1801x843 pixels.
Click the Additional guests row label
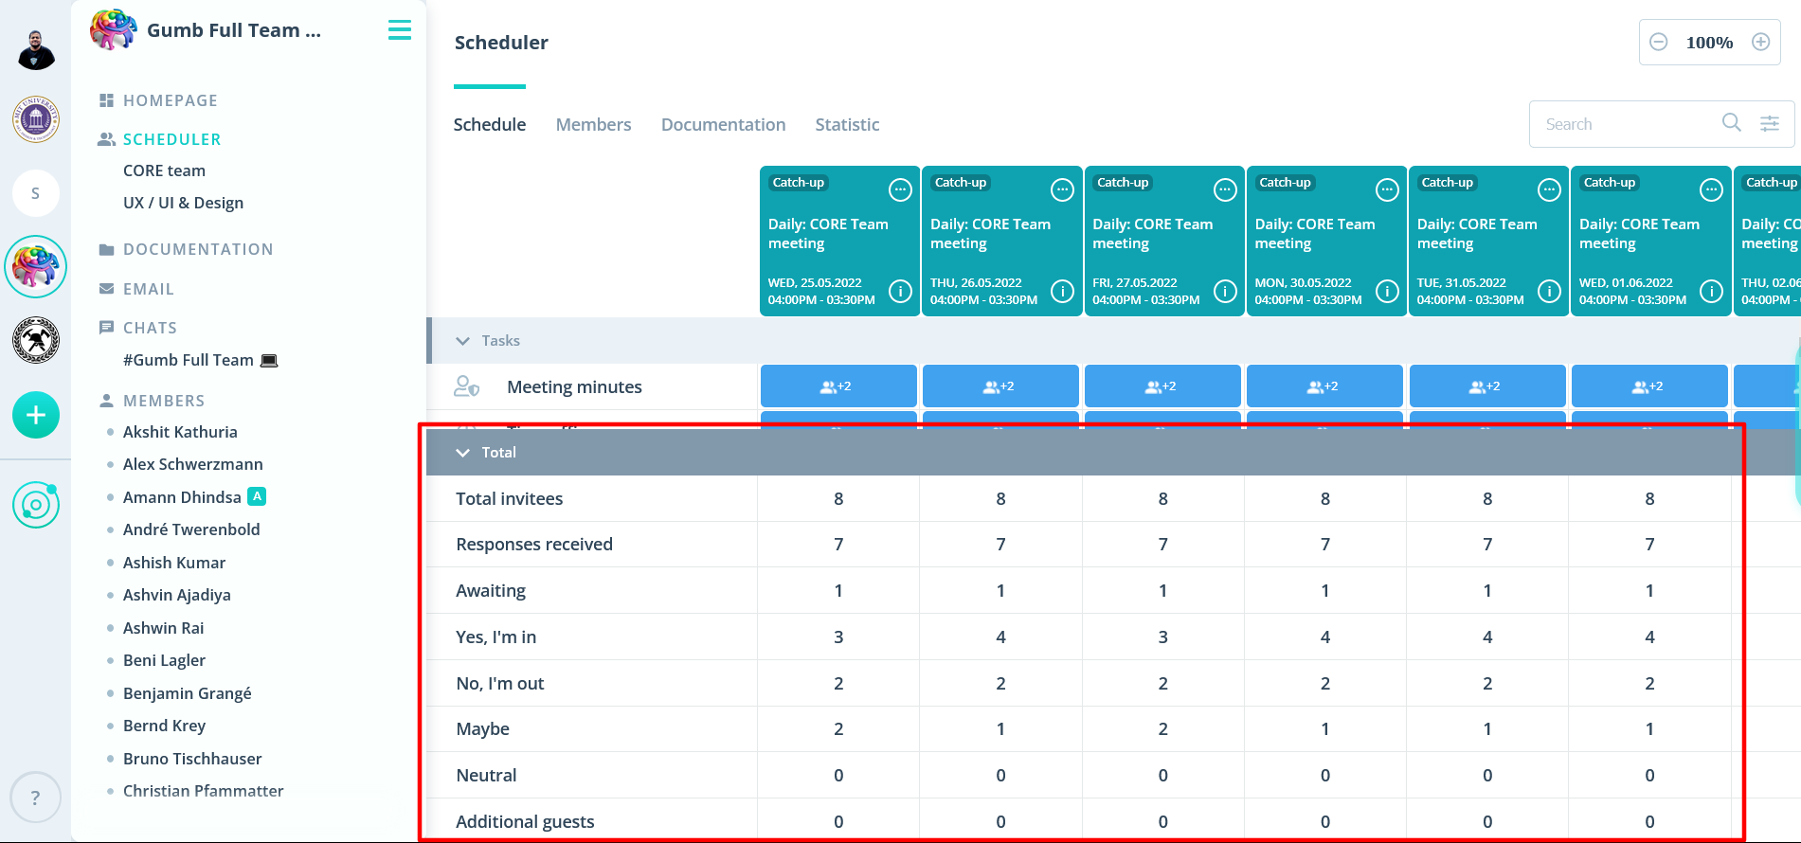tap(525, 822)
